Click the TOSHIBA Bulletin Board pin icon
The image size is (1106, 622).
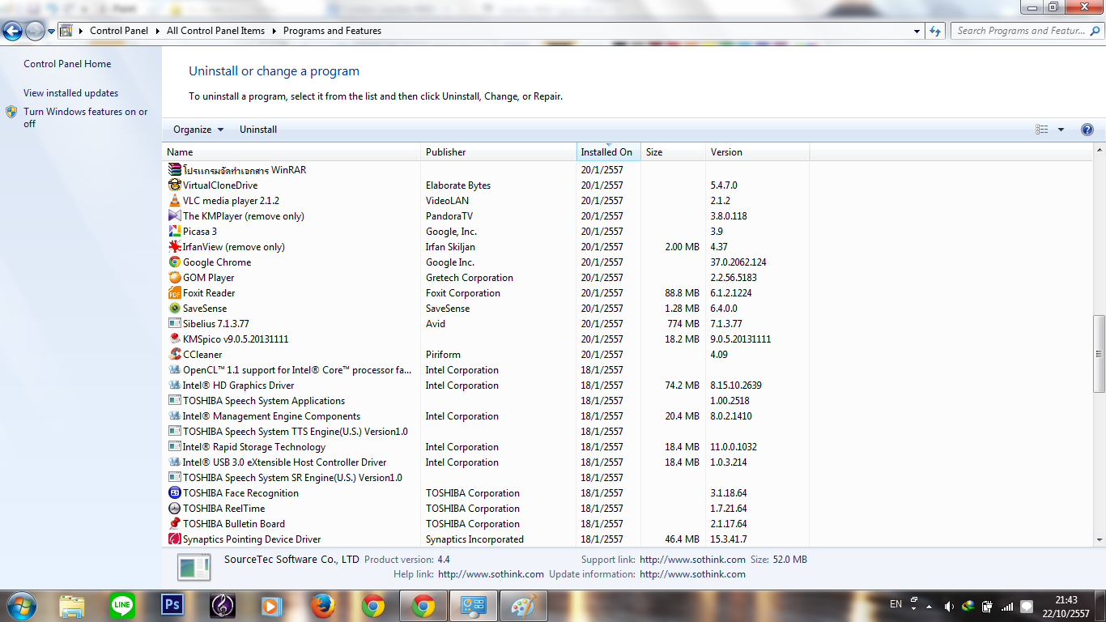pos(174,524)
